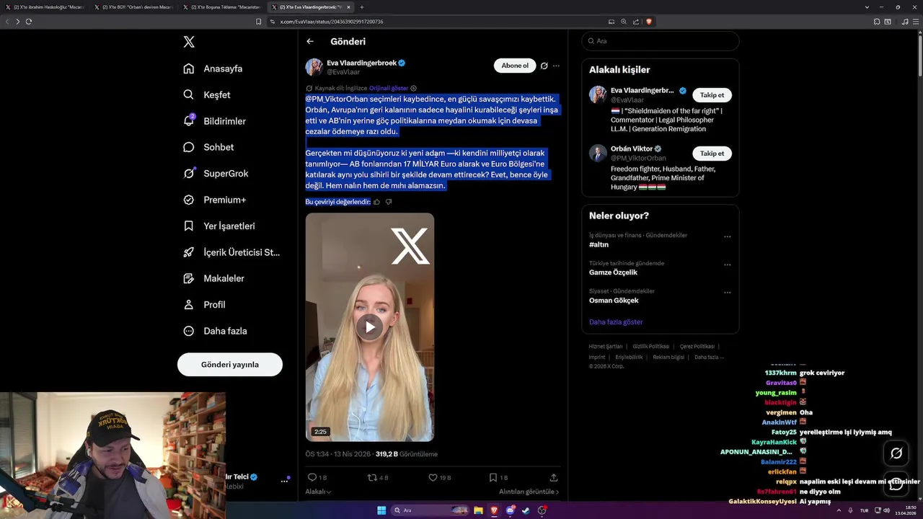Screen dimensions: 923x519
Task: Open Discord from the taskbar
Action: (x=510, y=510)
